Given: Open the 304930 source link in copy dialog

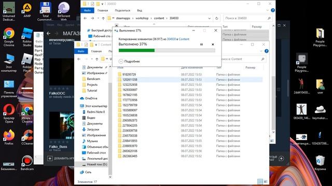Looking at the screenshot, I should coord(171,39).
